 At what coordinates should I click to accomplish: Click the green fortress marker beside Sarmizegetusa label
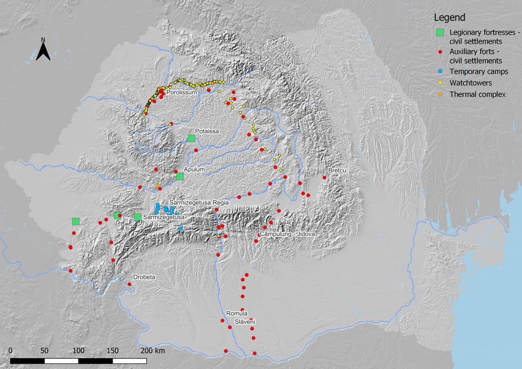[x=138, y=217]
